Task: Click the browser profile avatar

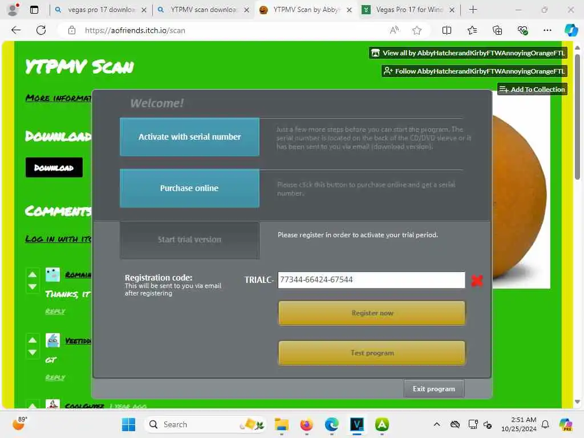Action: 13,10
